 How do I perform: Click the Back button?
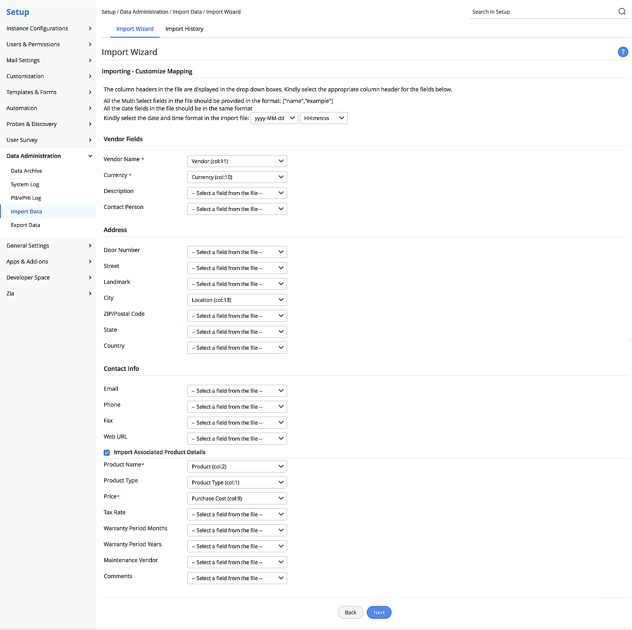coord(350,612)
